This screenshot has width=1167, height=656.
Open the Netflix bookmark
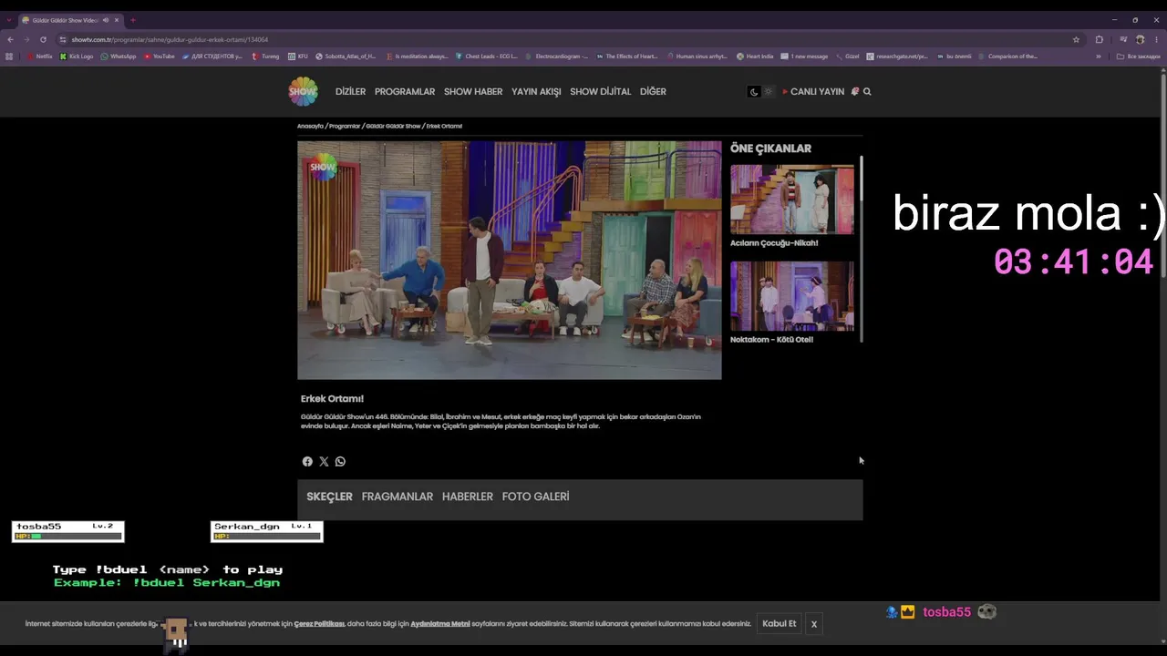pos(40,56)
